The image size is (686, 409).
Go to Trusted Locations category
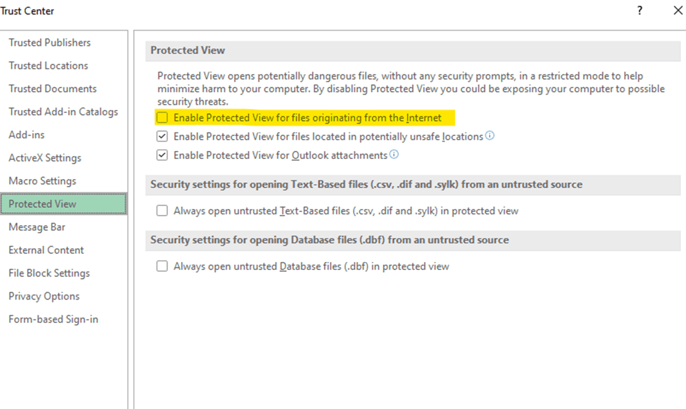[48, 66]
